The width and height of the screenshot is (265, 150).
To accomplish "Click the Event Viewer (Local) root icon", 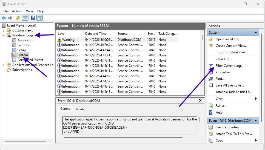I will (4, 25).
